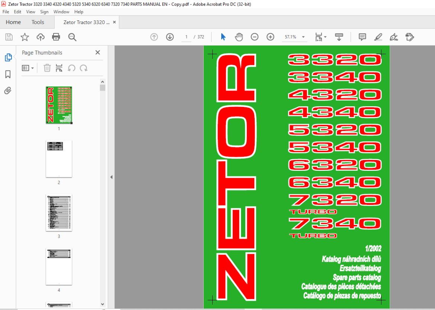
Task: Open the Find text magnifier tool
Action: (72, 37)
